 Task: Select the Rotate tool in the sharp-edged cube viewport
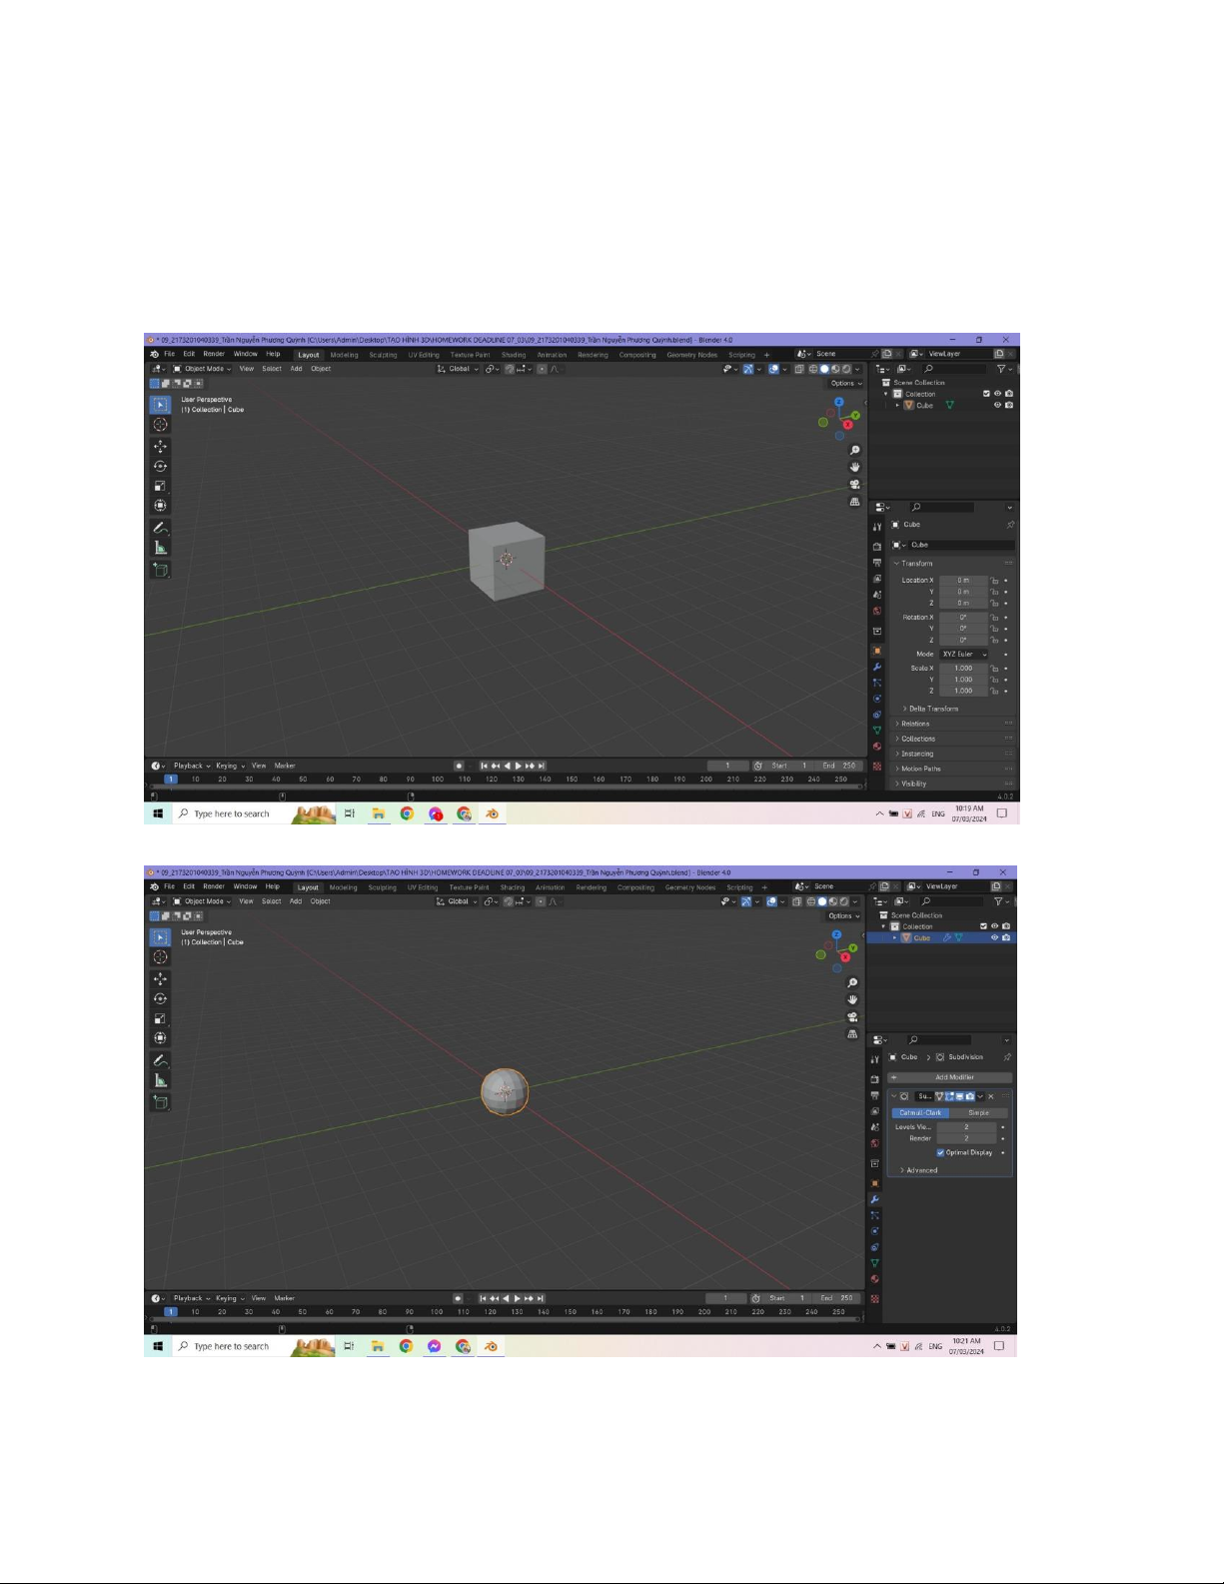(160, 467)
